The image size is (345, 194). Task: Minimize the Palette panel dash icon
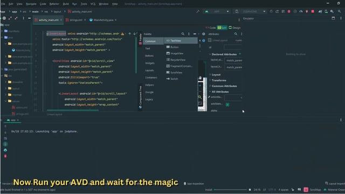click(195, 34)
